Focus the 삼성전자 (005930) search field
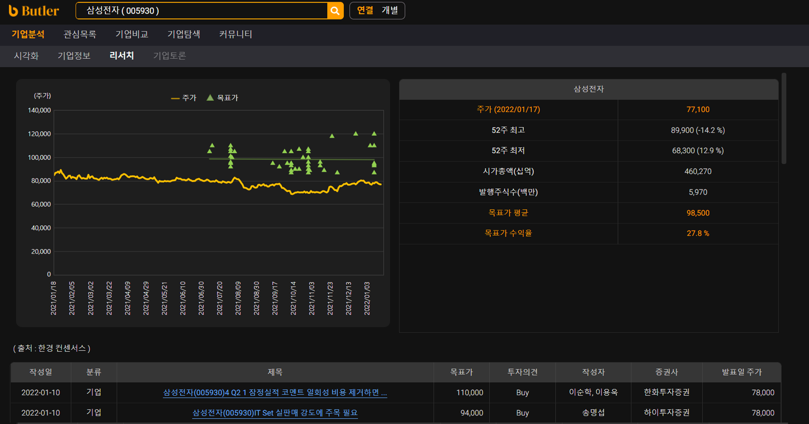Screen dimensions: 809x424 [202, 11]
